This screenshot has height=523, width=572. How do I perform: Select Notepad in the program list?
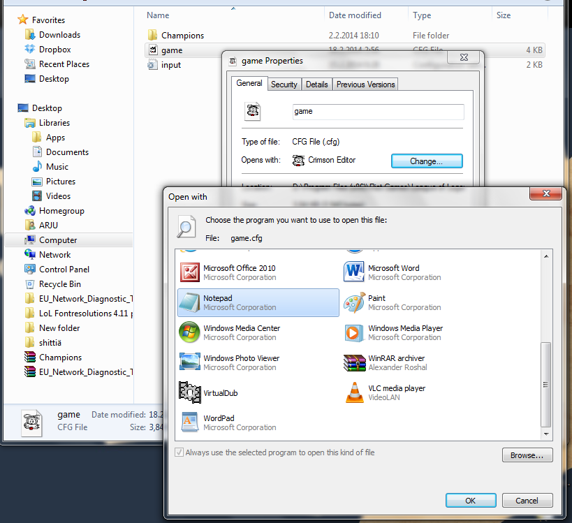258,303
